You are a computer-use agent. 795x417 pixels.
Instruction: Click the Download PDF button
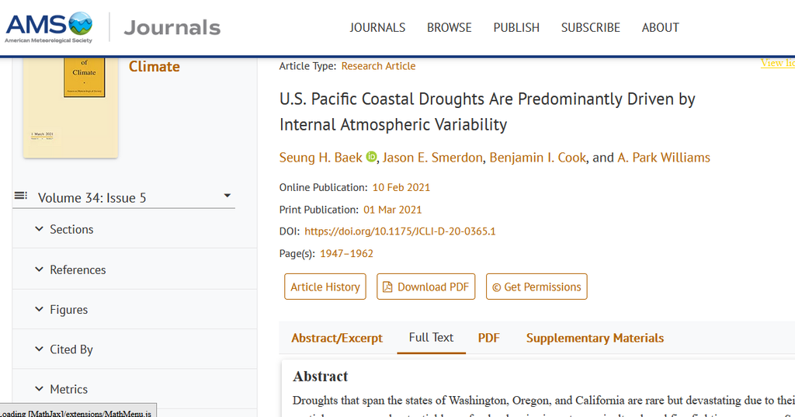coord(425,287)
